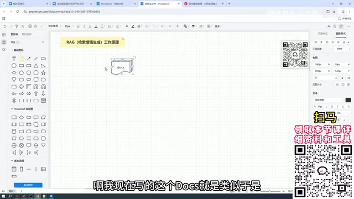Select the speech bubble shape
354x199 pixels.
pos(43,80)
